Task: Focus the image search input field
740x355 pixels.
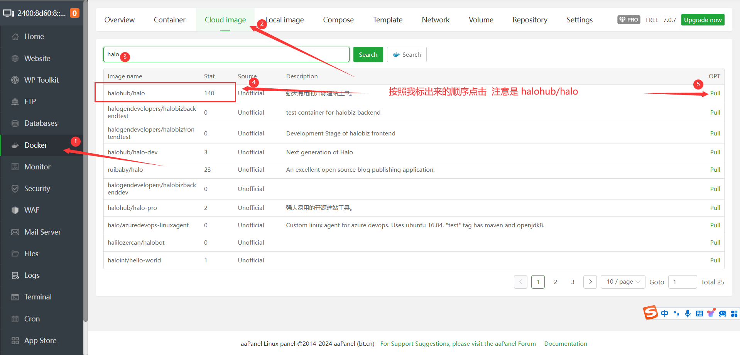Action: tap(226, 54)
